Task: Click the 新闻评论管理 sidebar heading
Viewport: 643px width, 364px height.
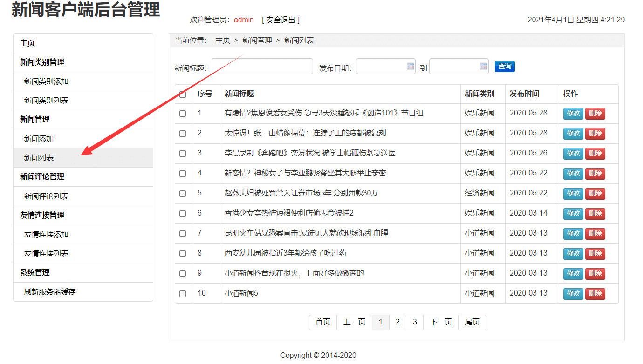Action: pos(83,177)
